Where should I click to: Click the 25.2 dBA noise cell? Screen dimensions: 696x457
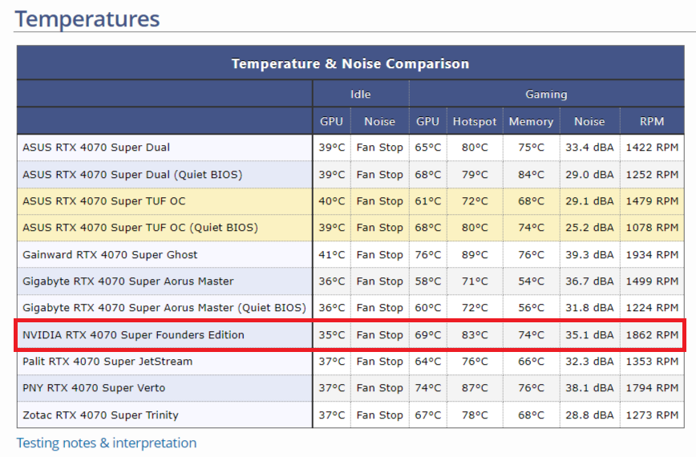[x=589, y=228]
